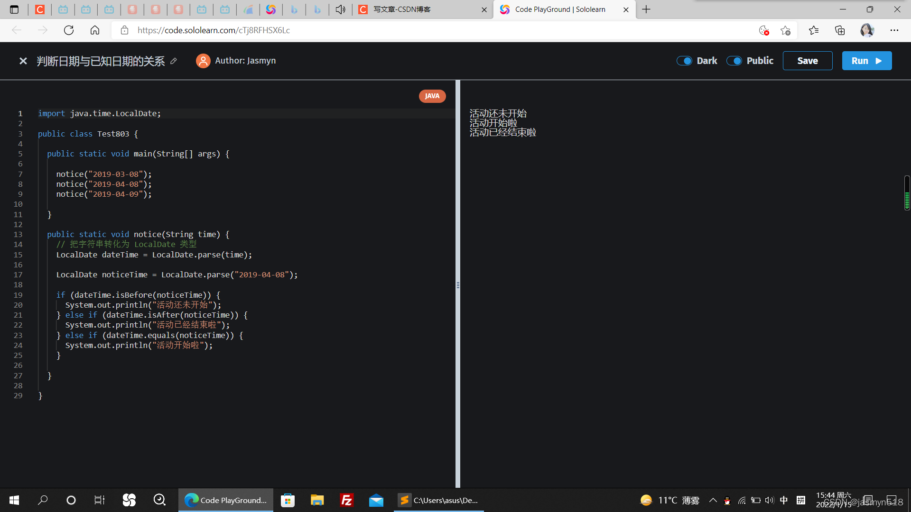Go forward in browser history
The height and width of the screenshot is (512, 911).
[x=43, y=30]
